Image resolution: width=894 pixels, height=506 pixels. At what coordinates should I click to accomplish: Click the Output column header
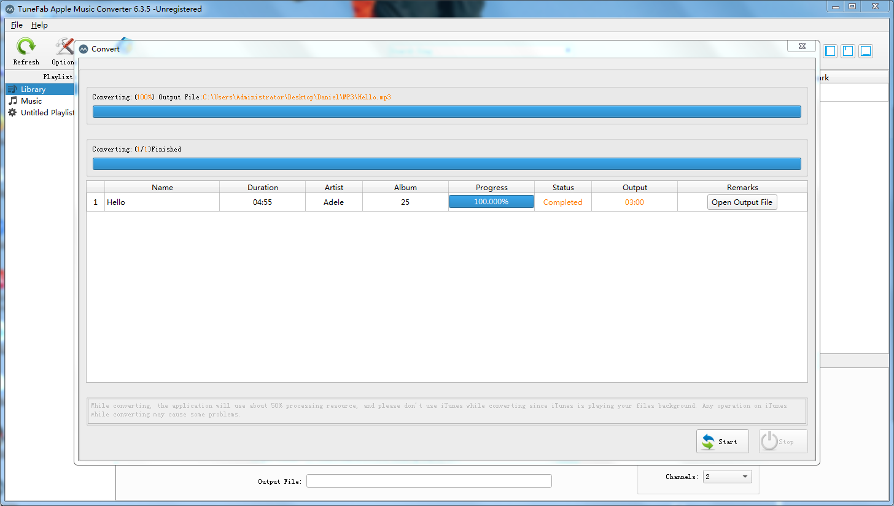(x=635, y=187)
